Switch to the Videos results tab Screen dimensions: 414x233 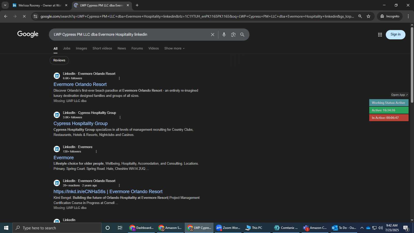[154, 48]
